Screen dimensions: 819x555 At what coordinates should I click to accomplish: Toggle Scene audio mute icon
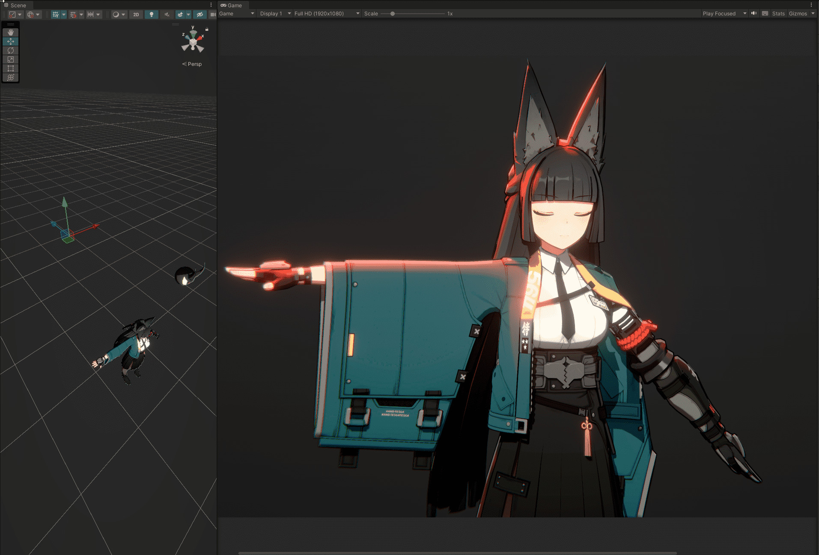tap(167, 15)
